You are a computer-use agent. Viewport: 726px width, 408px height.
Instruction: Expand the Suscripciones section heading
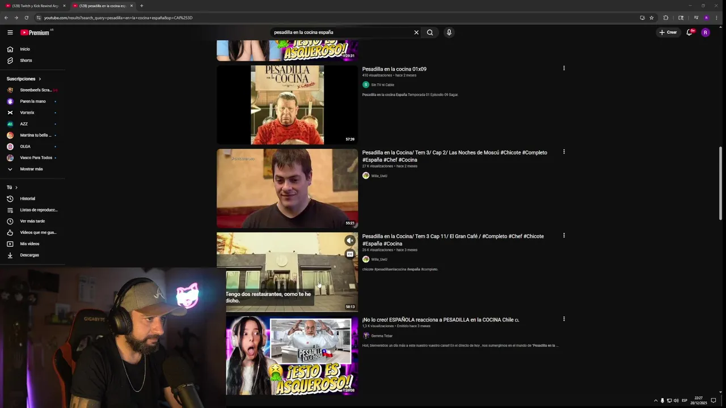tap(24, 79)
